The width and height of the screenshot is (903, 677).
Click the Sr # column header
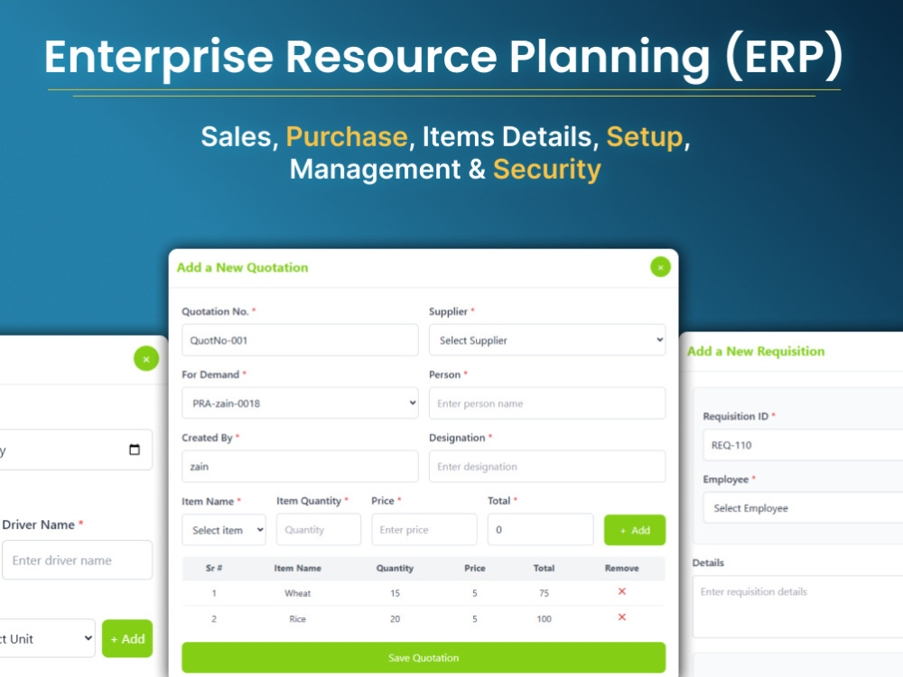[x=214, y=568]
